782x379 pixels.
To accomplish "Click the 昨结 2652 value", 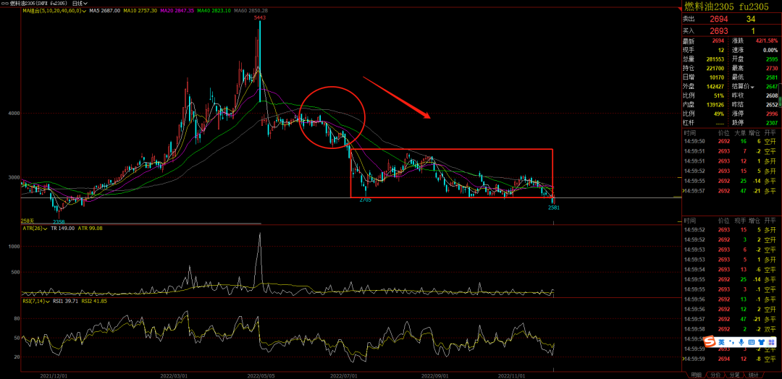I will pyautogui.click(x=772, y=104).
